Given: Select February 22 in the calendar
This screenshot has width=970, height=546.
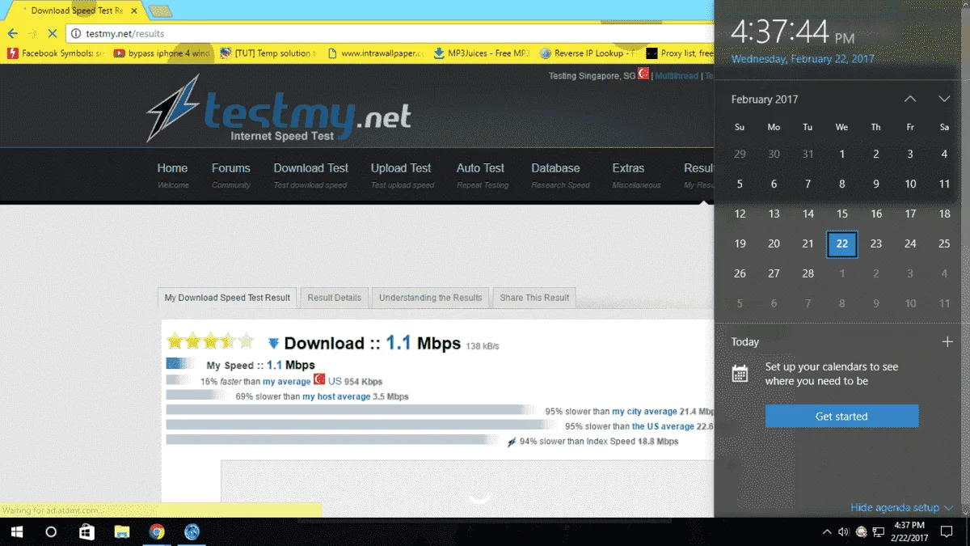Looking at the screenshot, I should click(x=842, y=243).
